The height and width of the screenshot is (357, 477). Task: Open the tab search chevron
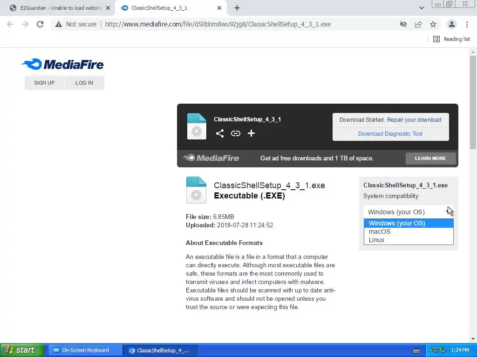click(x=421, y=8)
